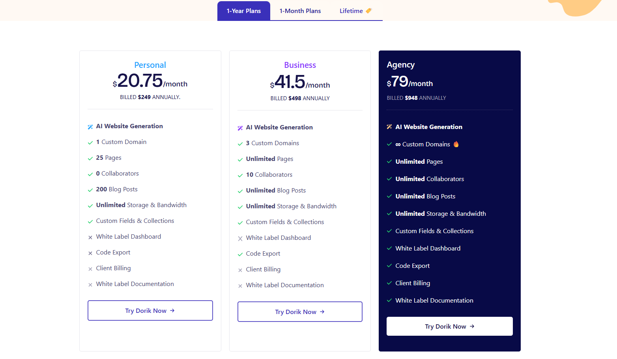The image size is (617, 359).
Task: Click the checkmark beside Agency White Label Dashboard
Action: pos(389,248)
